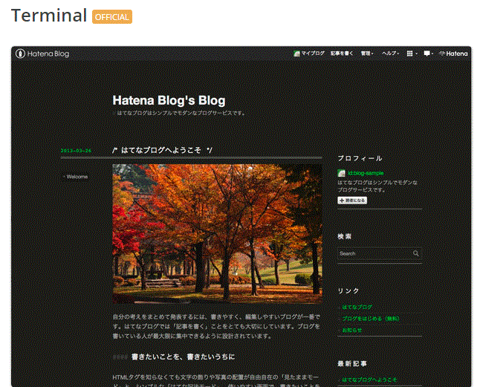Open recent article はてなブログへようこそ link
483x387 pixels.
(369, 380)
